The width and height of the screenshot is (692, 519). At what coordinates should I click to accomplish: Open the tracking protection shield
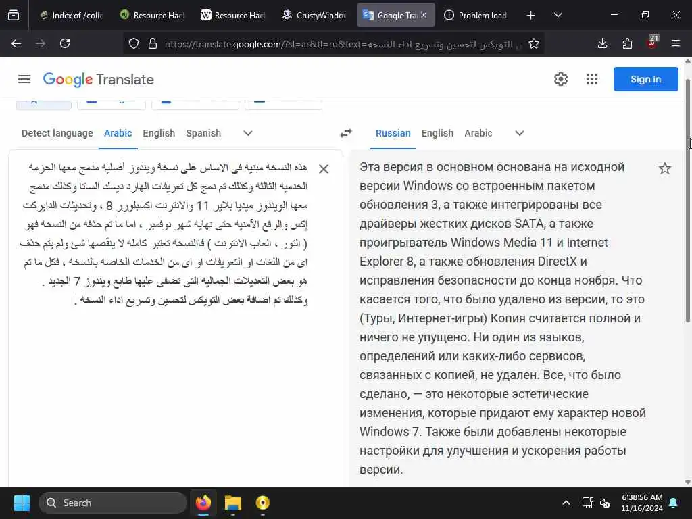134,43
